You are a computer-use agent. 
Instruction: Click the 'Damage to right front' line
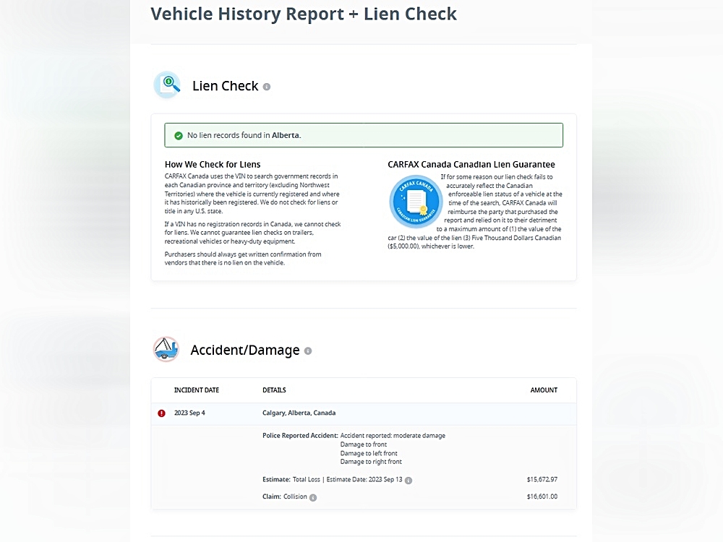click(371, 462)
